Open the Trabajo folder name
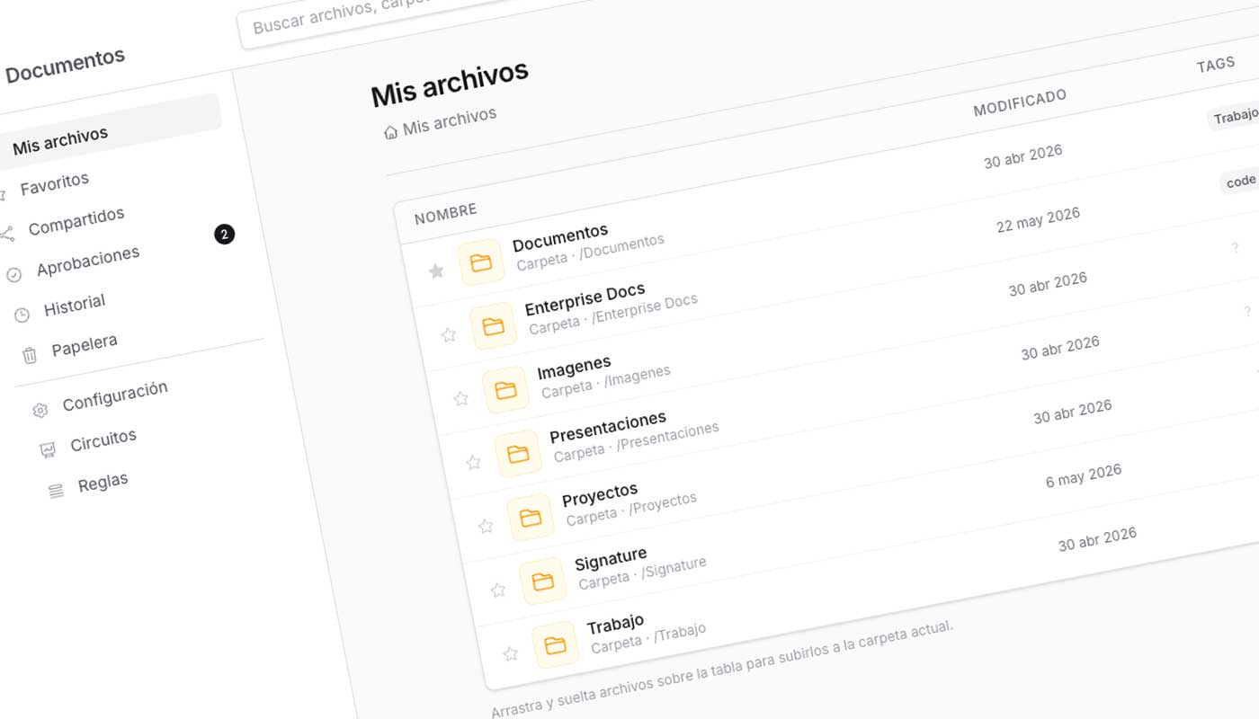Screen dimensions: 1259x719 pos(615,623)
